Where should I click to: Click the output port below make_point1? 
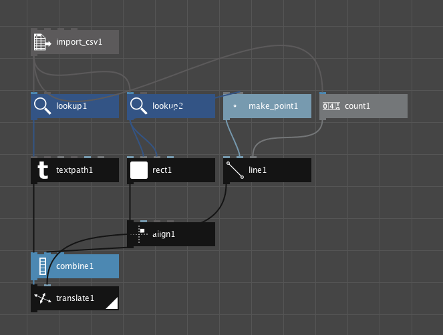(x=227, y=119)
